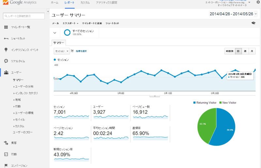The width and height of the screenshot is (261, 168).
Task: Click the settings gear icon
Action: [258, 2]
